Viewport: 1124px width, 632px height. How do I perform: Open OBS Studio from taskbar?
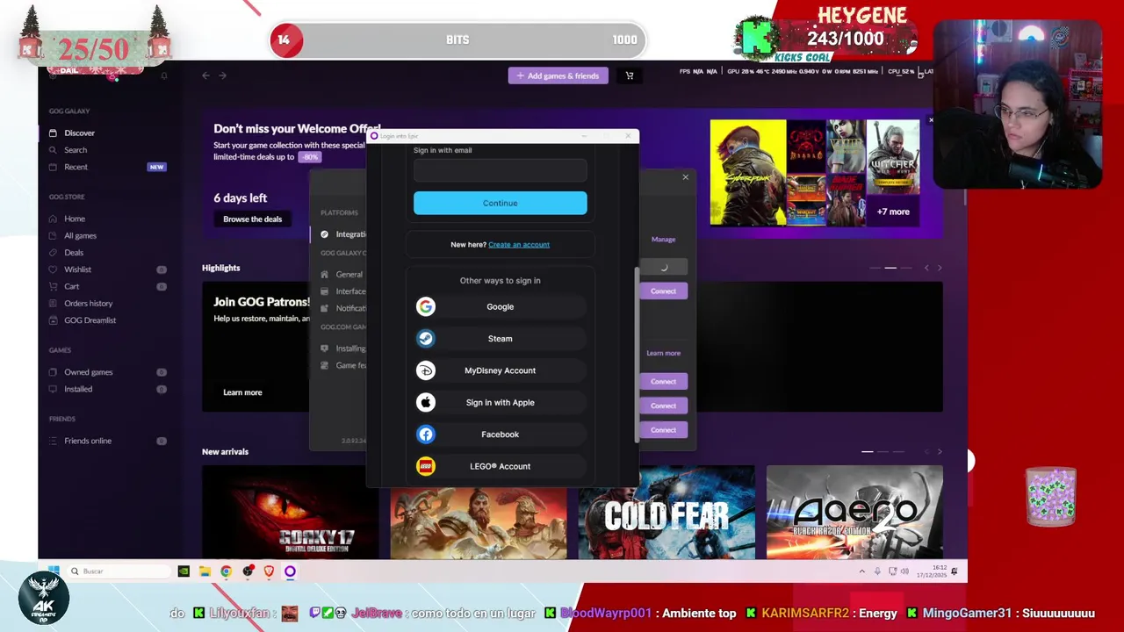coord(248,571)
